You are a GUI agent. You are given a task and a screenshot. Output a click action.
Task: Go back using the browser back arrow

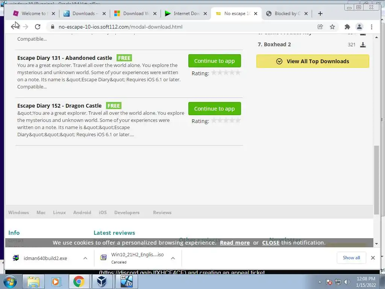[x=14, y=27]
